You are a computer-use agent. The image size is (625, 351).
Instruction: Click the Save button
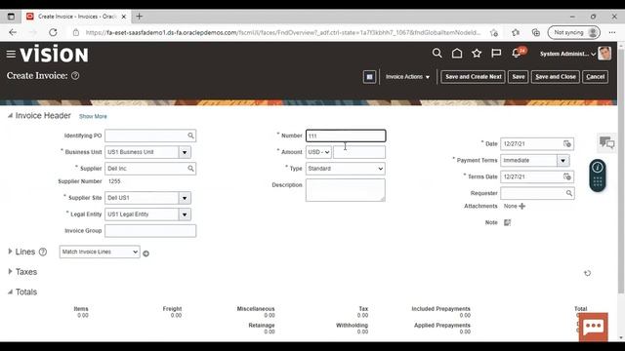point(519,77)
